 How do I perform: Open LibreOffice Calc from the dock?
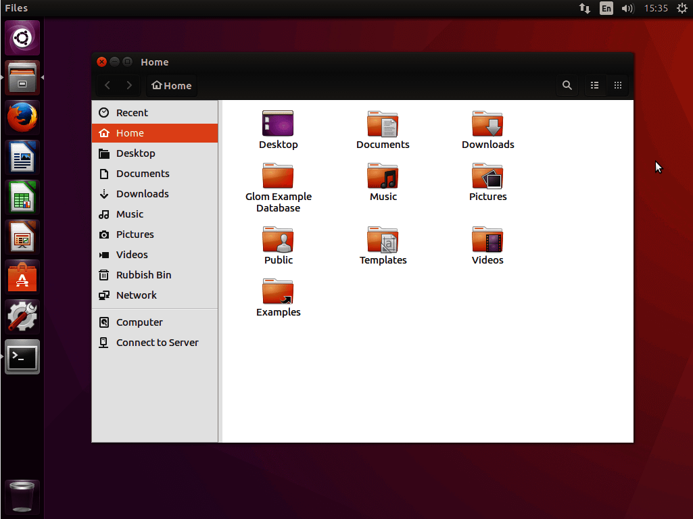pyautogui.click(x=22, y=197)
